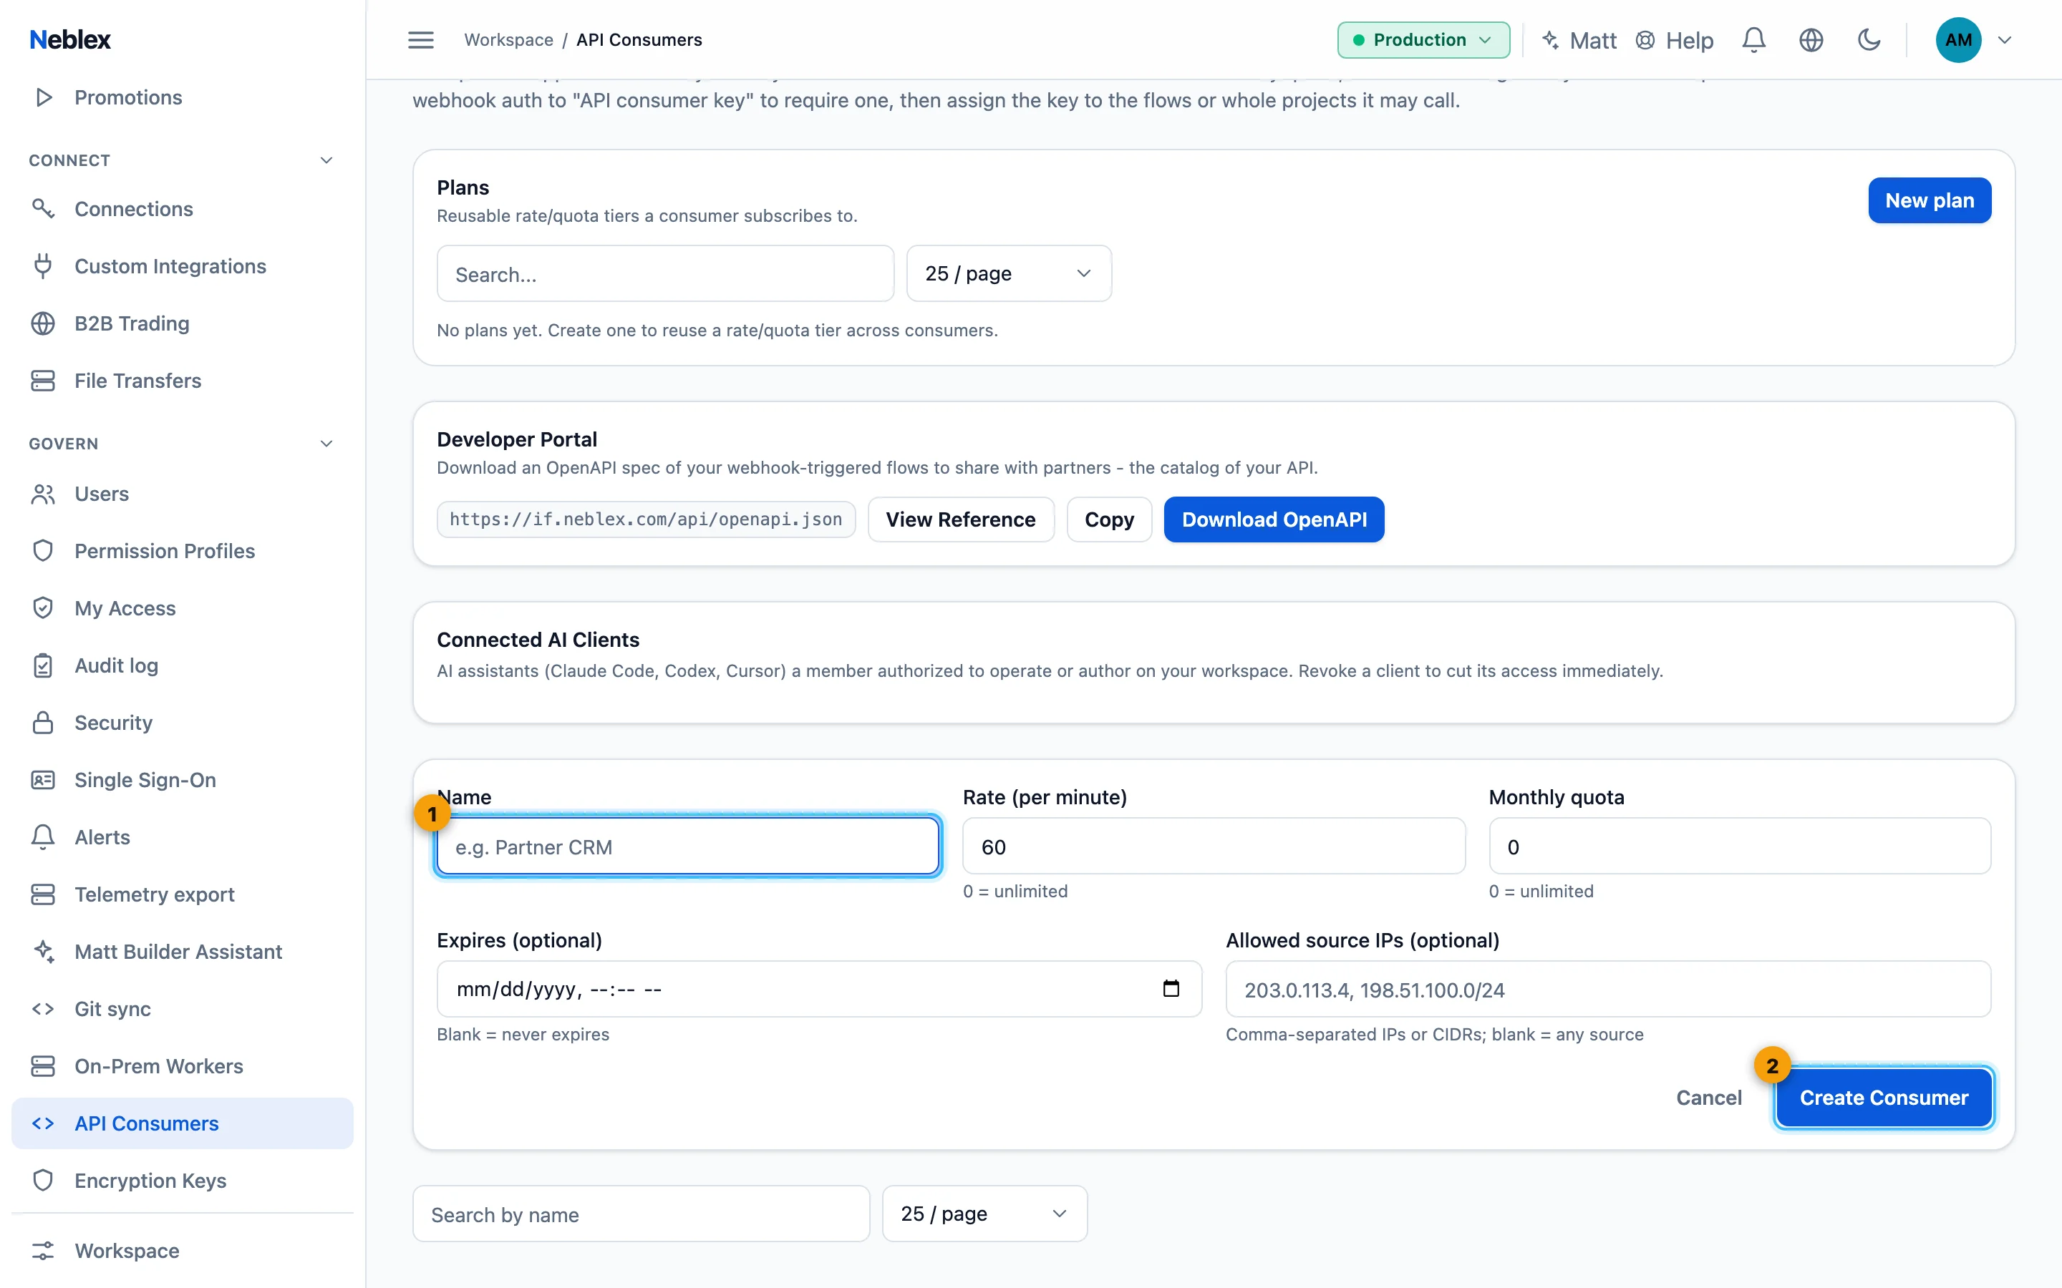Open the calendar picker in Expires field

point(1171,988)
